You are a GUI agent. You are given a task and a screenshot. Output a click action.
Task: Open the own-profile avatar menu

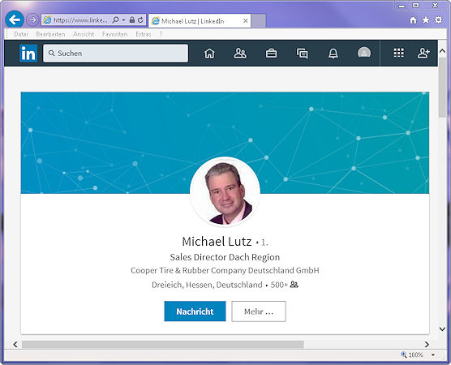[x=364, y=53]
